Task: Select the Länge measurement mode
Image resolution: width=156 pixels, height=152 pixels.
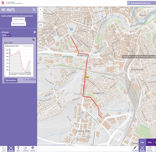Action: (x=142, y=142)
